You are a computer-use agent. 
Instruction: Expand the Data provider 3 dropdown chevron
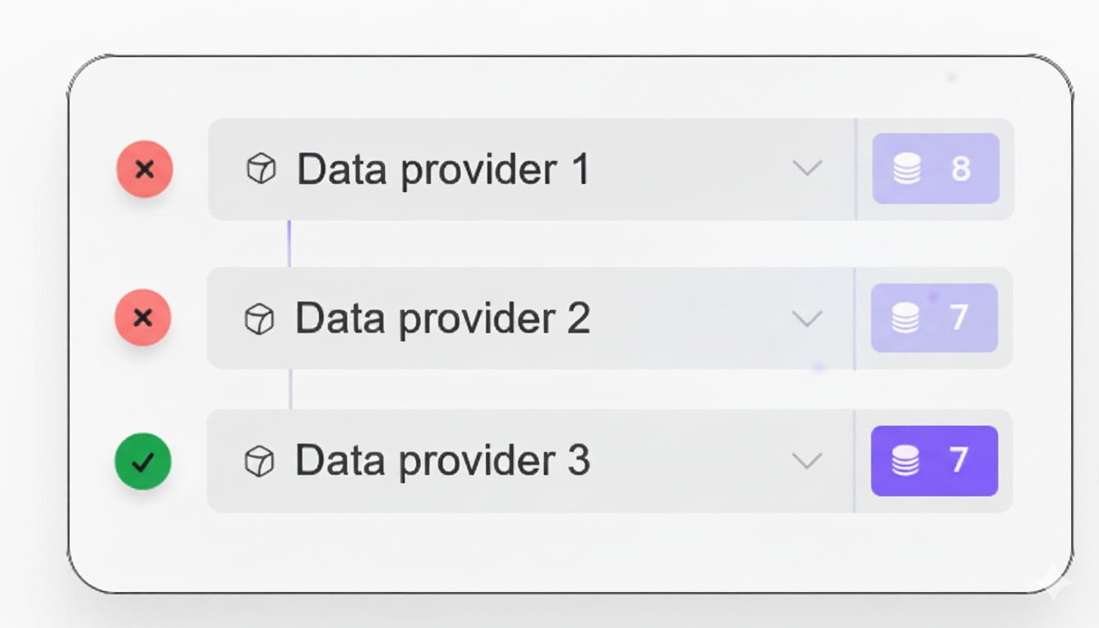point(807,461)
